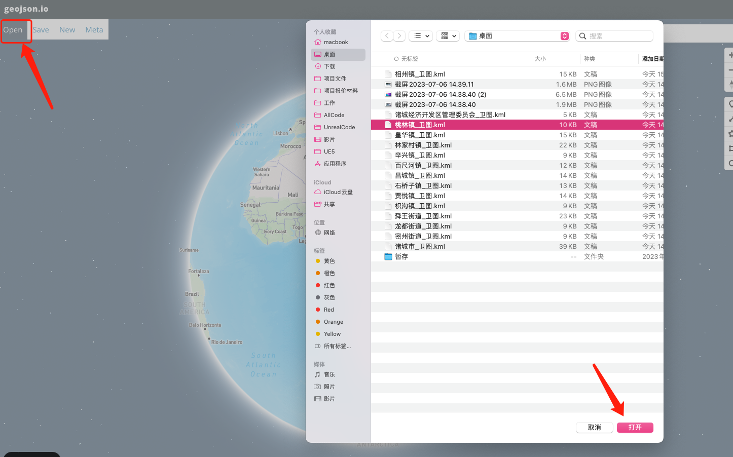Screen dimensions: 733x457
Task: Open the Meta menu
Action: [94, 30]
